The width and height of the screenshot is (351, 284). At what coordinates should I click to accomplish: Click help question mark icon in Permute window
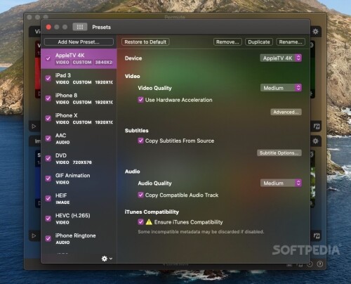pyautogui.click(x=320, y=264)
